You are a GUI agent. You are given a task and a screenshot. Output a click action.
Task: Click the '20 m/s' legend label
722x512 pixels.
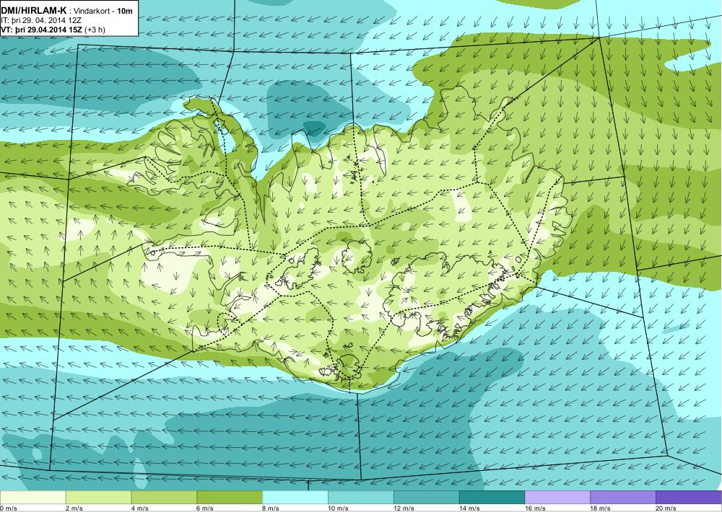point(666,508)
